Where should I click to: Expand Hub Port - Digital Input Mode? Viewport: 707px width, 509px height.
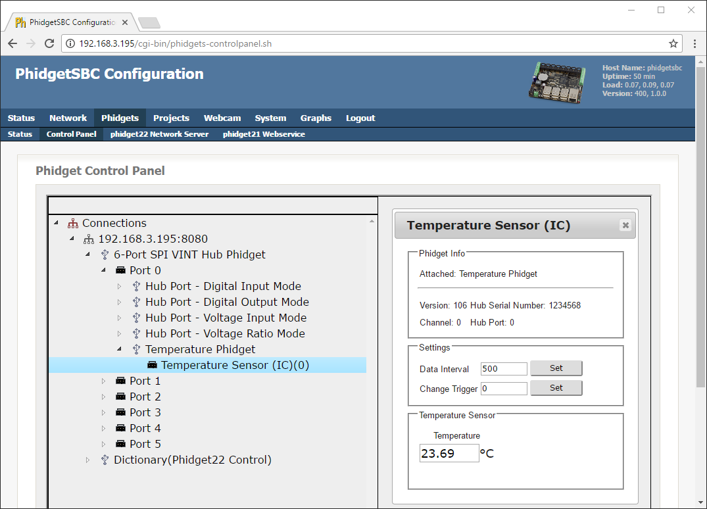(x=120, y=286)
